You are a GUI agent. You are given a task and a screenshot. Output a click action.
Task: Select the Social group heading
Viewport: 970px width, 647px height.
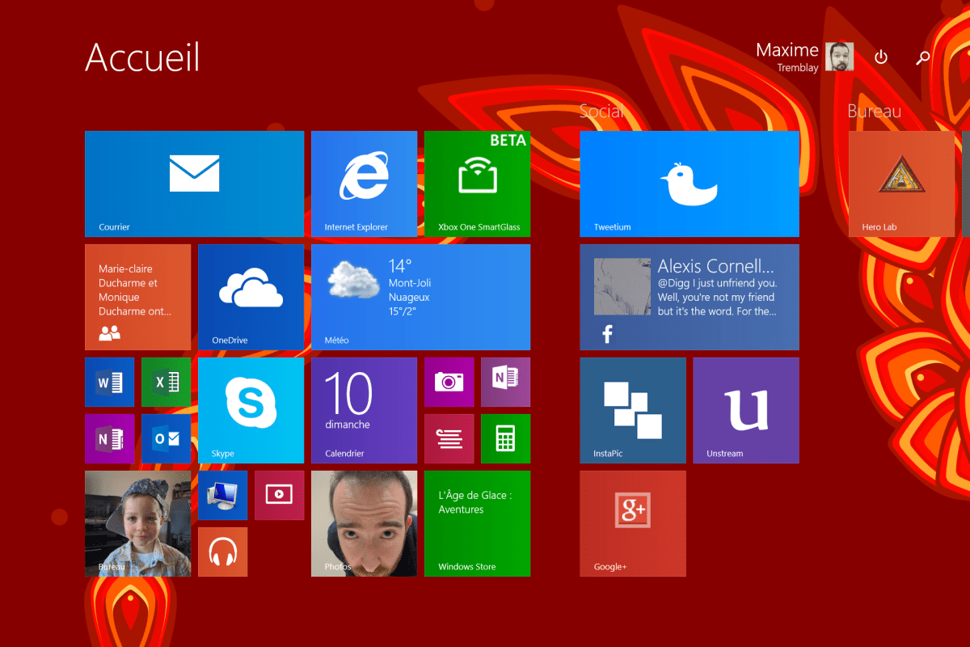[601, 112]
